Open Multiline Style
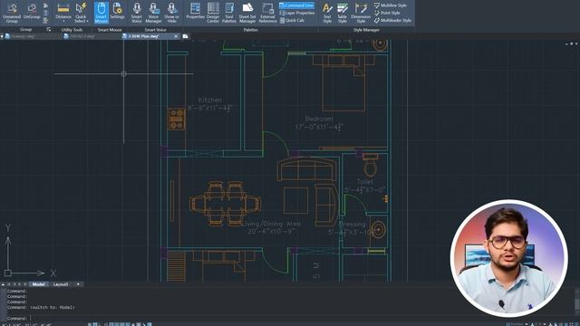 click(390, 5)
